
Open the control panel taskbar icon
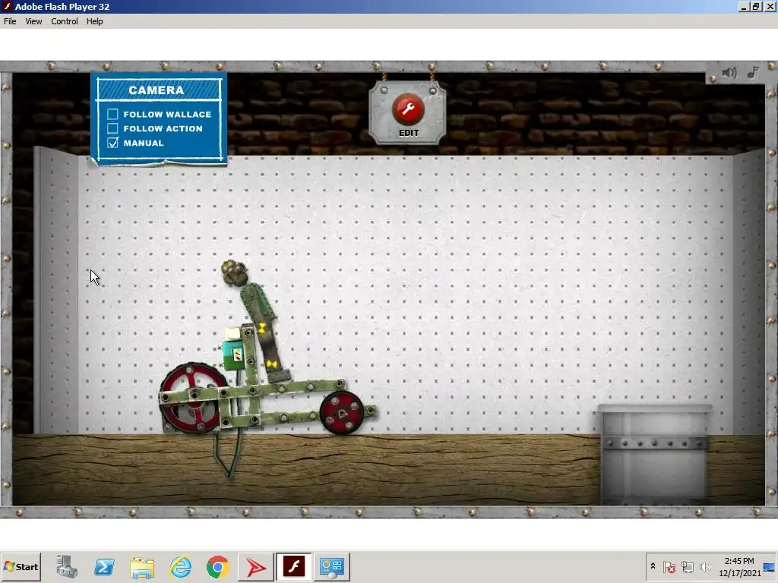[331, 566]
